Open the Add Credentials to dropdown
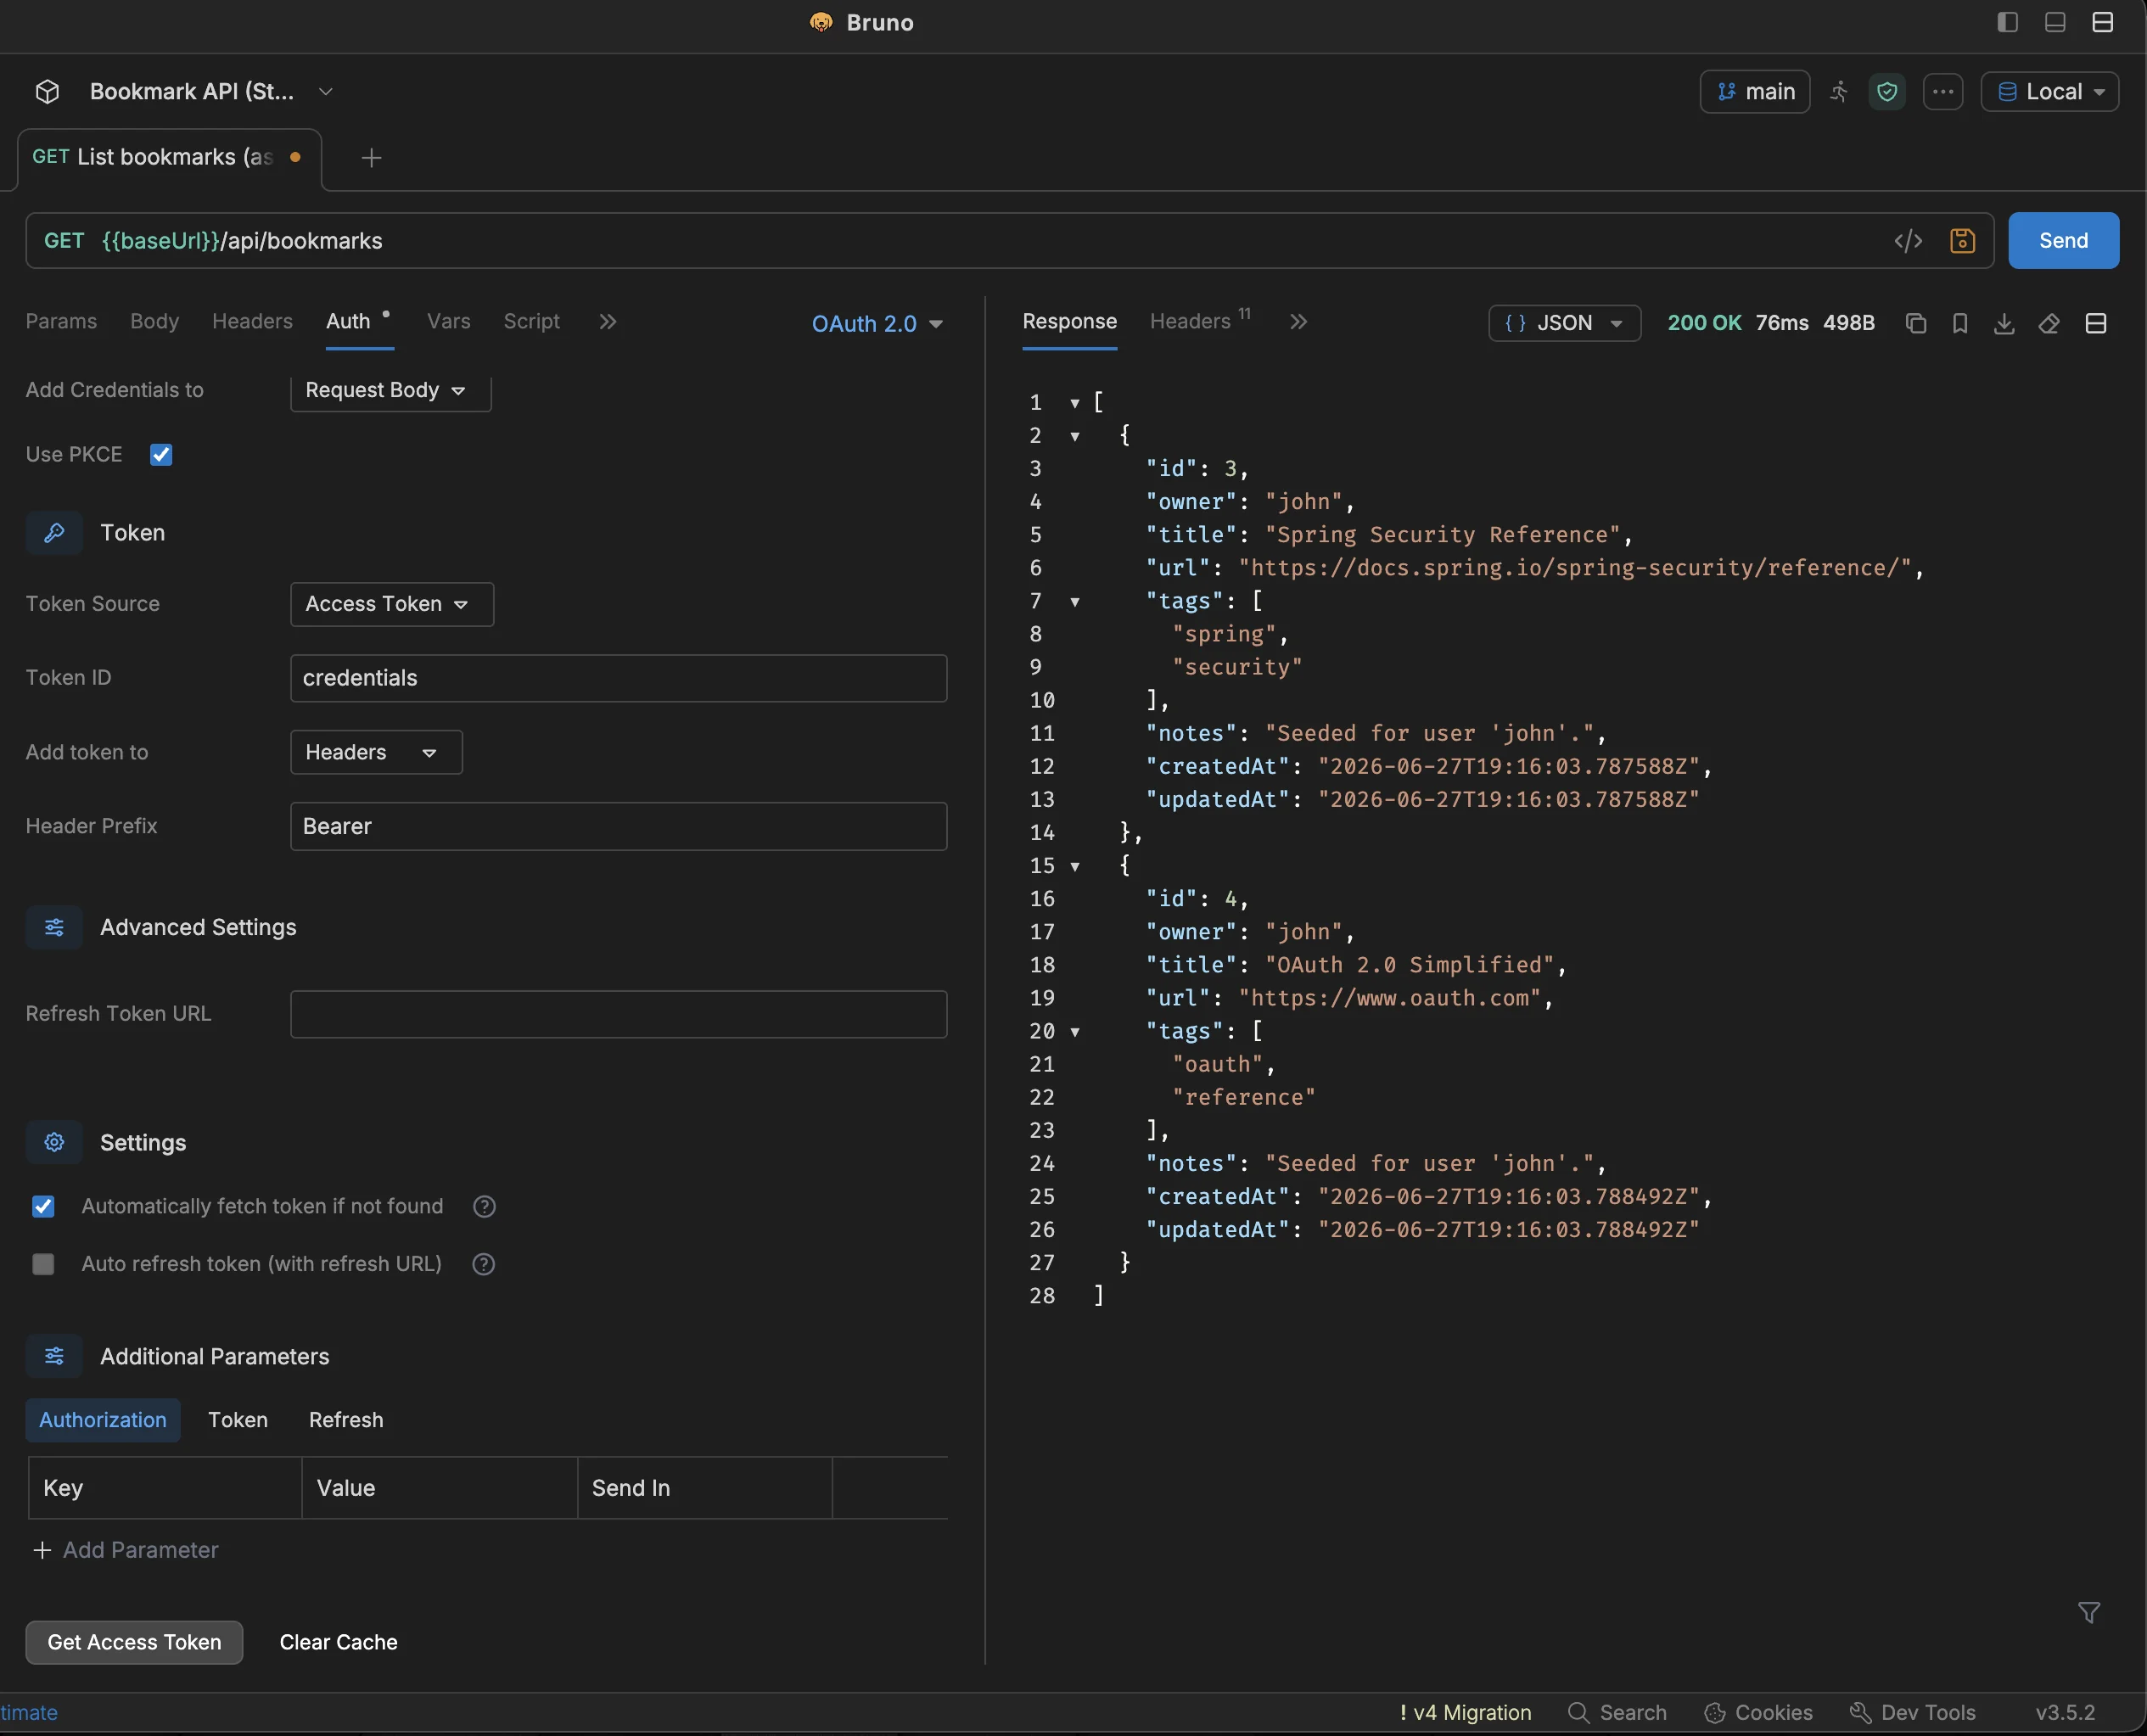Viewport: 2147px width, 1736px height. (390, 390)
